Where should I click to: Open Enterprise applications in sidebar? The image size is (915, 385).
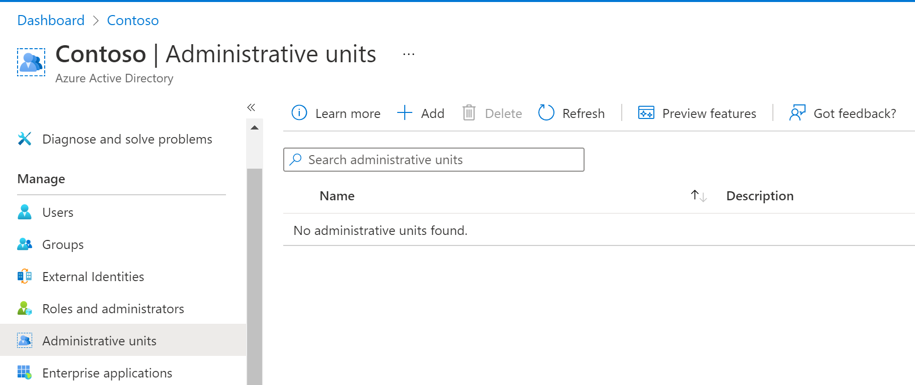coord(107,373)
